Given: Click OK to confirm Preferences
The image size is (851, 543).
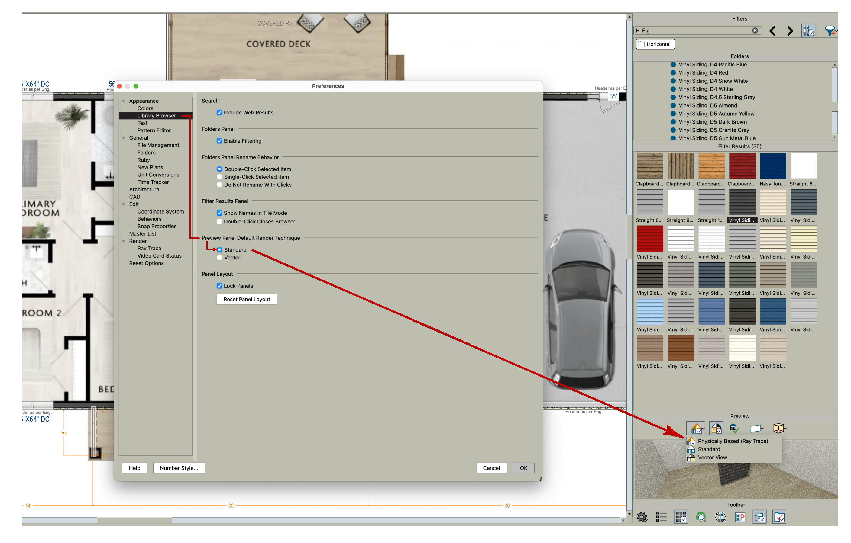Looking at the screenshot, I should coord(523,468).
